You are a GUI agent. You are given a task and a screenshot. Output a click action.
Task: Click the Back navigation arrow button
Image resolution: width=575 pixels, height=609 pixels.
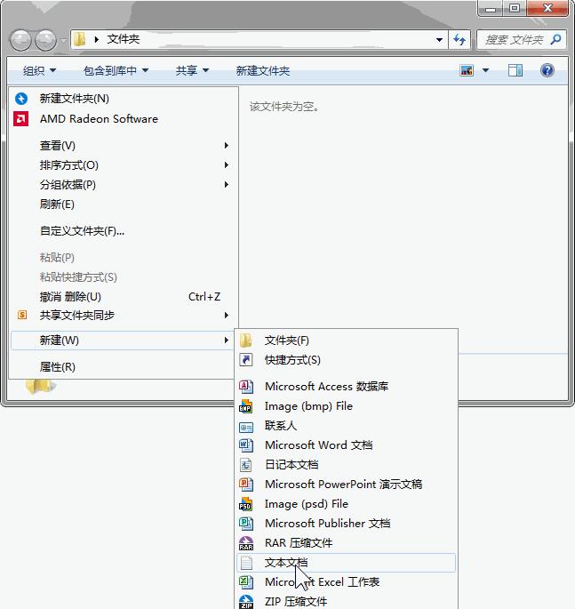(x=20, y=40)
